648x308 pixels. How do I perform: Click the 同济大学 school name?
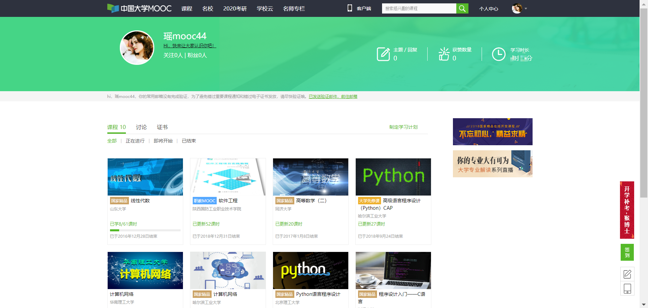(283, 209)
